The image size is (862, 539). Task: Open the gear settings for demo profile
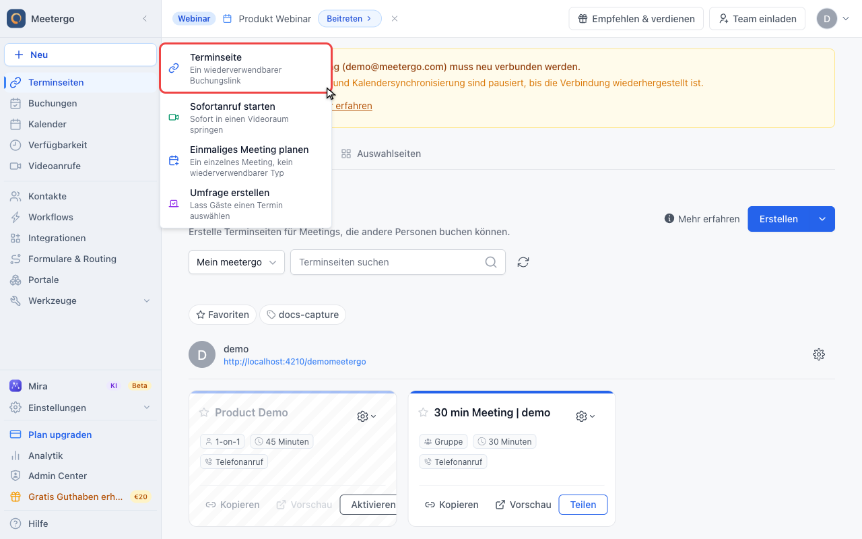click(x=819, y=354)
